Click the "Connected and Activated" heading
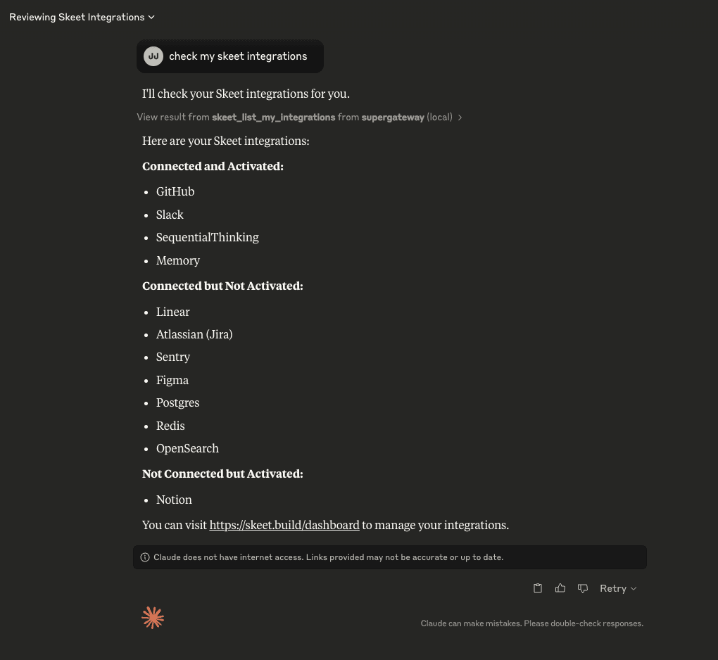Viewport: 718px width, 660px height. click(213, 167)
